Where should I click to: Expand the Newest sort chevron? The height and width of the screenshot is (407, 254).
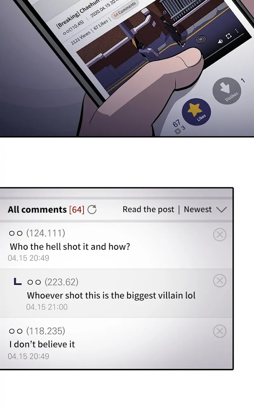[x=221, y=209]
